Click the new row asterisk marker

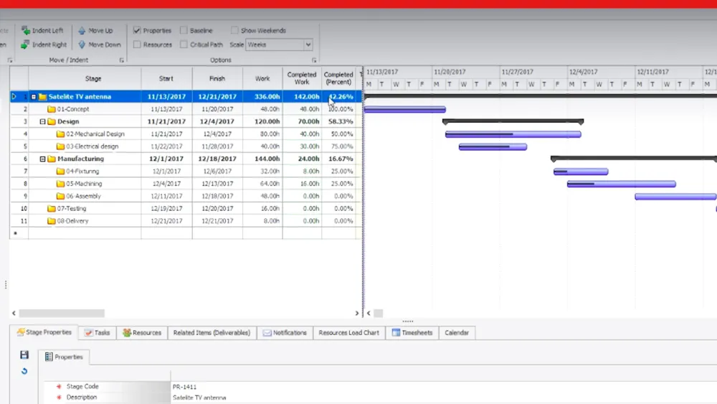click(15, 233)
